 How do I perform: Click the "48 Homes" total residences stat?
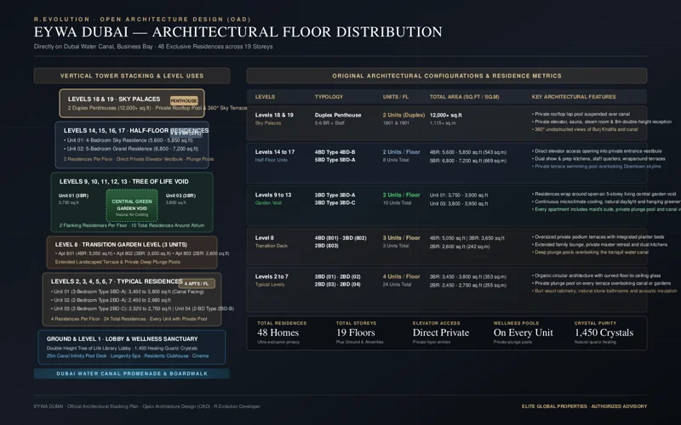pos(278,332)
